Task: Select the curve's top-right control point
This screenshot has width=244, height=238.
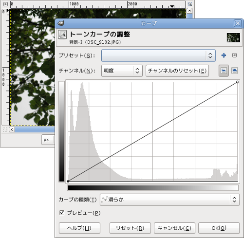Action: click(238, 82)
